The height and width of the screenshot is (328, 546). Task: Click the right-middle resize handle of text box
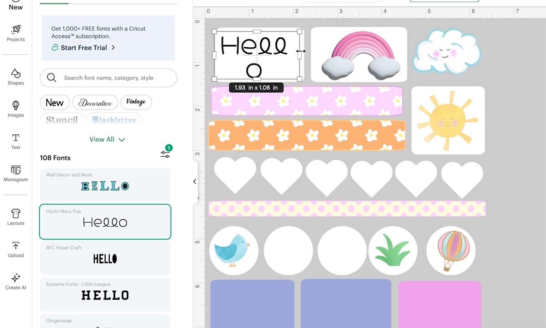tap(299, 55)
